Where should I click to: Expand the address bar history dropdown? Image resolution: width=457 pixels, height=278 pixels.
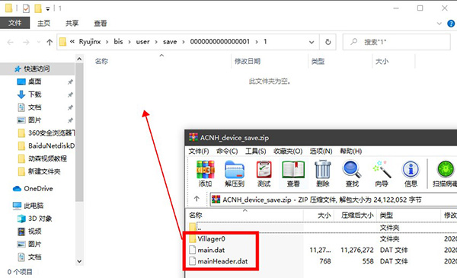click(312, 42)
